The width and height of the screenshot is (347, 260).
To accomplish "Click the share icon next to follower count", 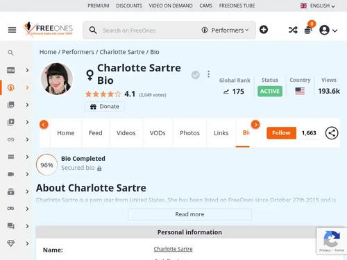I will click(x=332, y=133).
